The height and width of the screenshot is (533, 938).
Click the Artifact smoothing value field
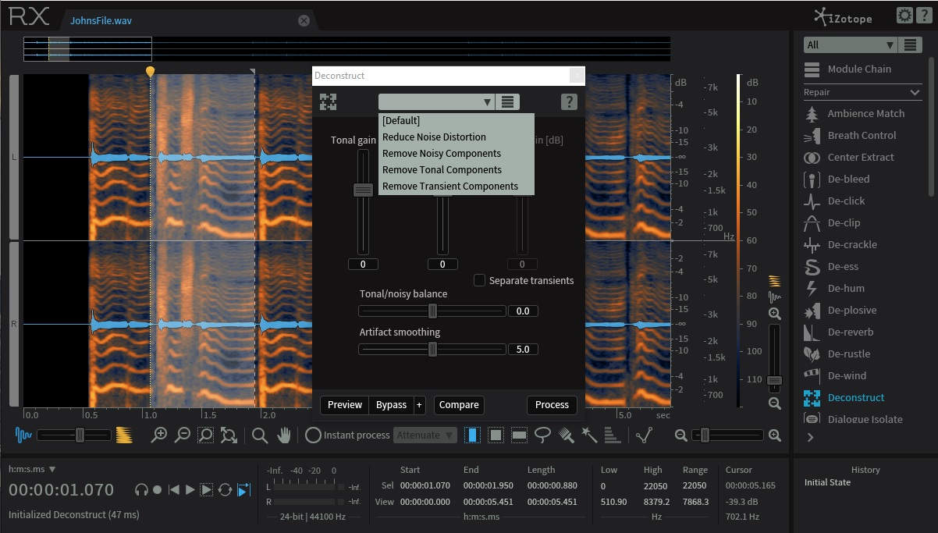click(523, 350)
